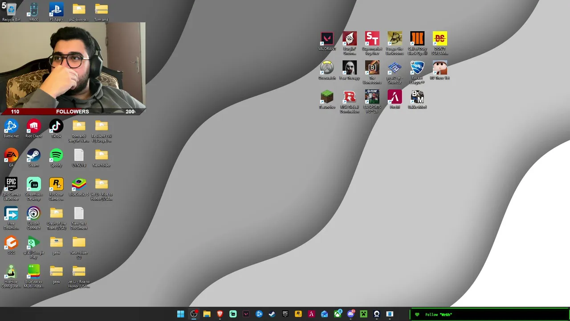Screen dimensions: 570x321
Task: Open the M600 desktop shortcut
Action: [34, 12]
